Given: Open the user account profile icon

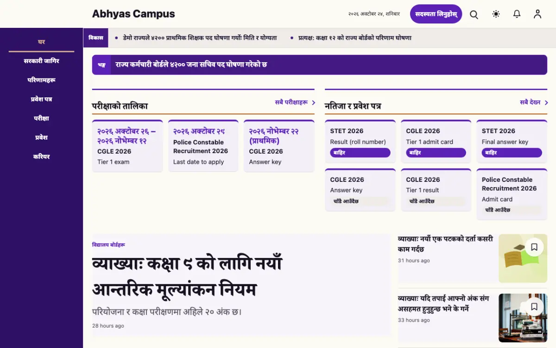Looking at the screenshot, I should (x=537, y=14).
